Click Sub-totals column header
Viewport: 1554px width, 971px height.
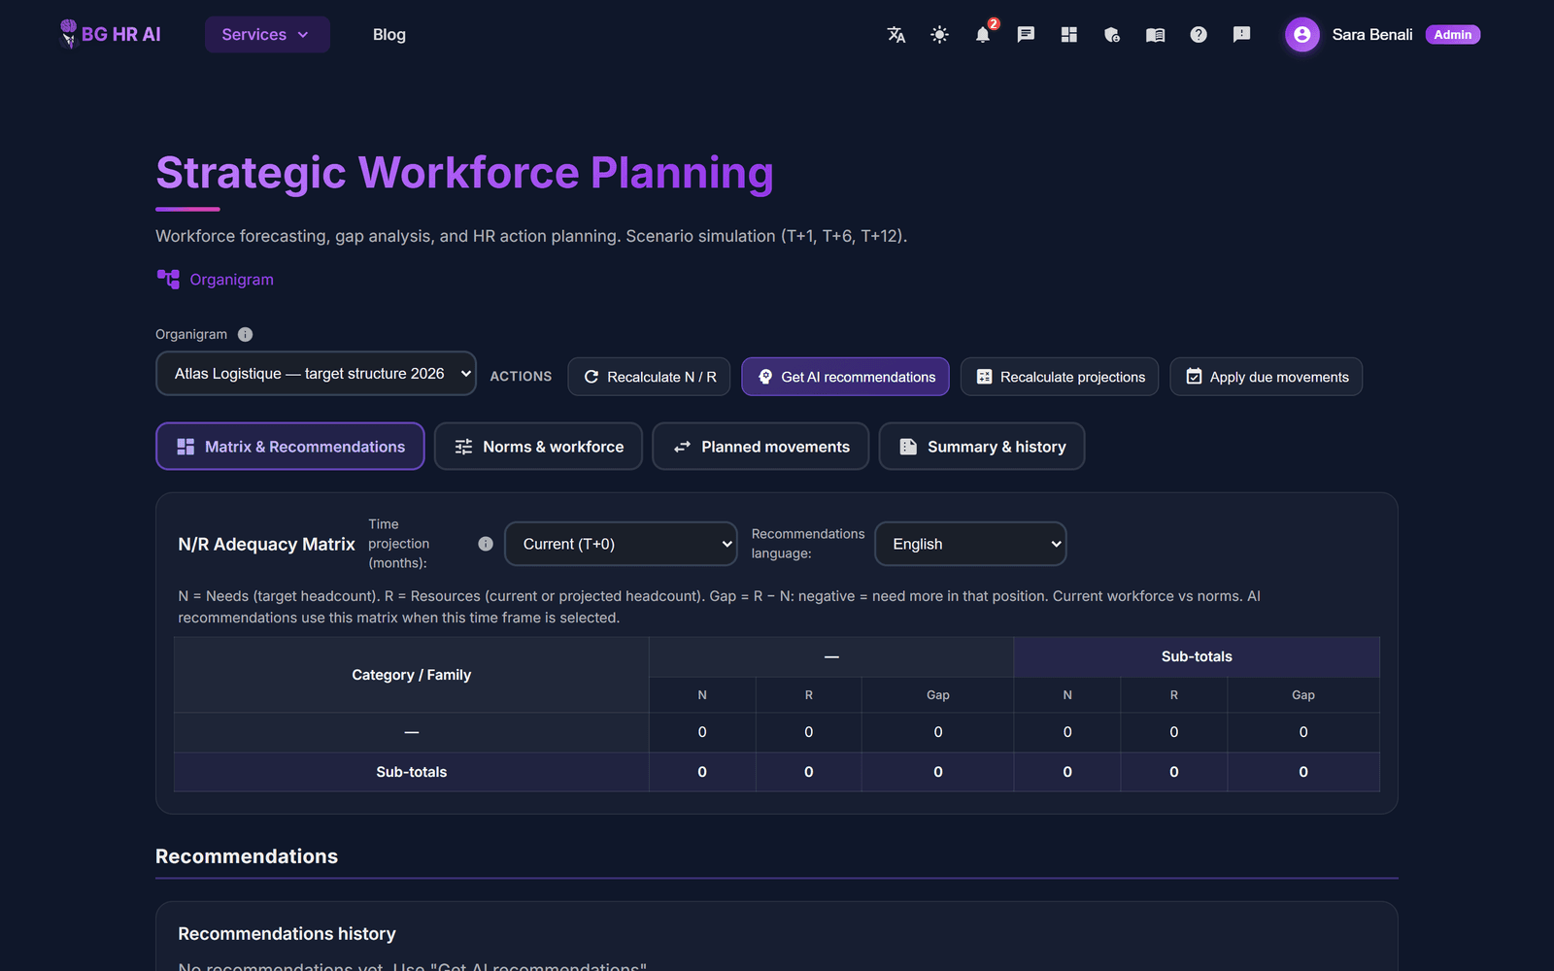[1197, 656]
